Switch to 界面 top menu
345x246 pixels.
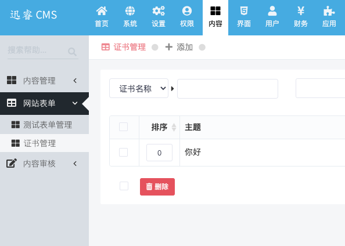244,17
